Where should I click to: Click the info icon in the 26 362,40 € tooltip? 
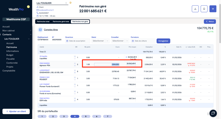[x=126, y=57]
